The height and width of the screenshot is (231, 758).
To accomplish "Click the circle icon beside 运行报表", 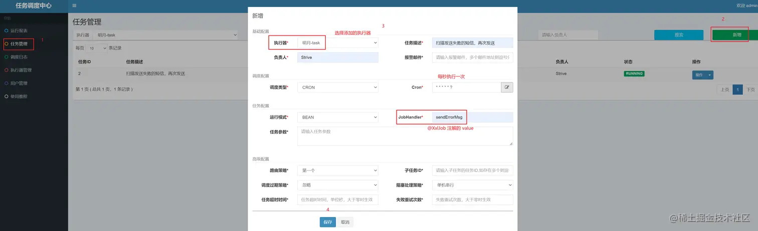I will (7, 31).
